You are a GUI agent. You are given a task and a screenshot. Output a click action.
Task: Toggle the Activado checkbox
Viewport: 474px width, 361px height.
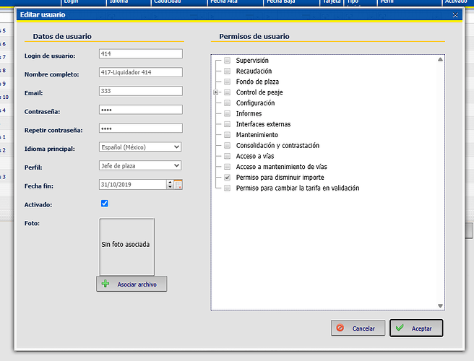(105, 204)
